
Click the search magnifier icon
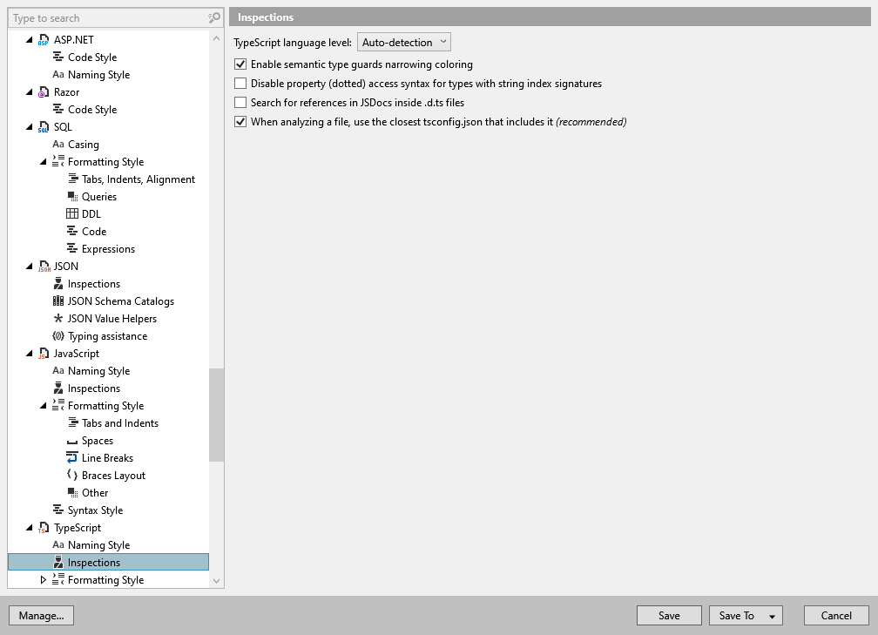pyautogui.click(x=213, y=17)
